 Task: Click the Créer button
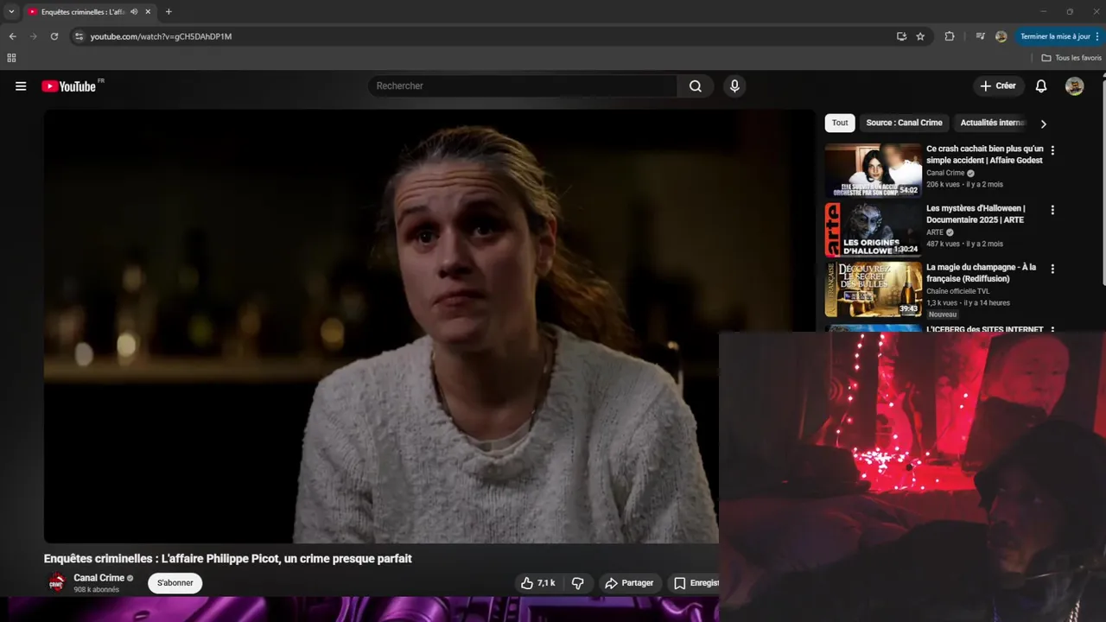tap(998, 86)
